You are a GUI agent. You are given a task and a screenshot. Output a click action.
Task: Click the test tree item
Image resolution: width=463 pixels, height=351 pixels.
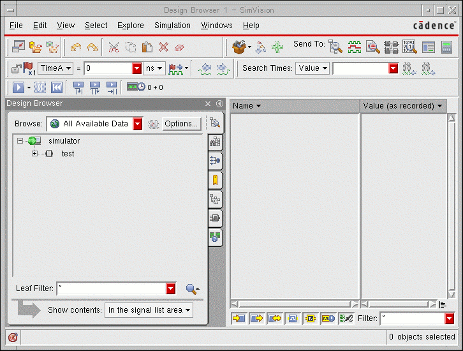(x=68, y=154)
